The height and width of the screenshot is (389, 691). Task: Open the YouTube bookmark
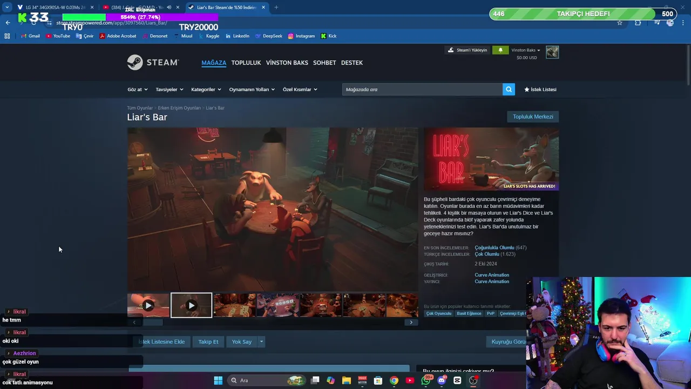click(x=58, y=36)
